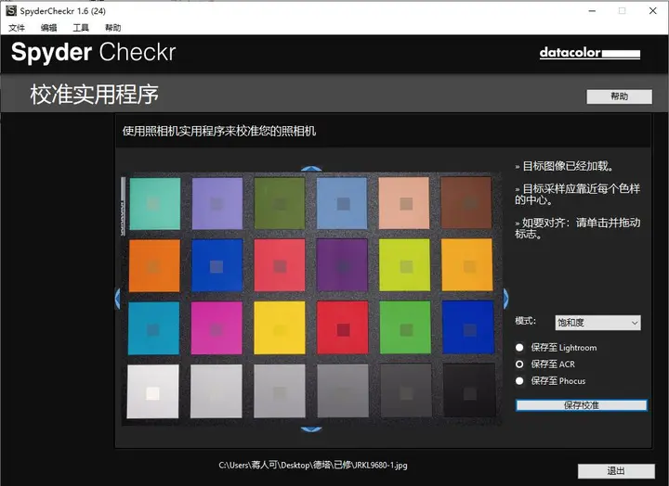Click the cyan color patch in third row
This screenshot has height=486, width=669.
click(153, 328)
